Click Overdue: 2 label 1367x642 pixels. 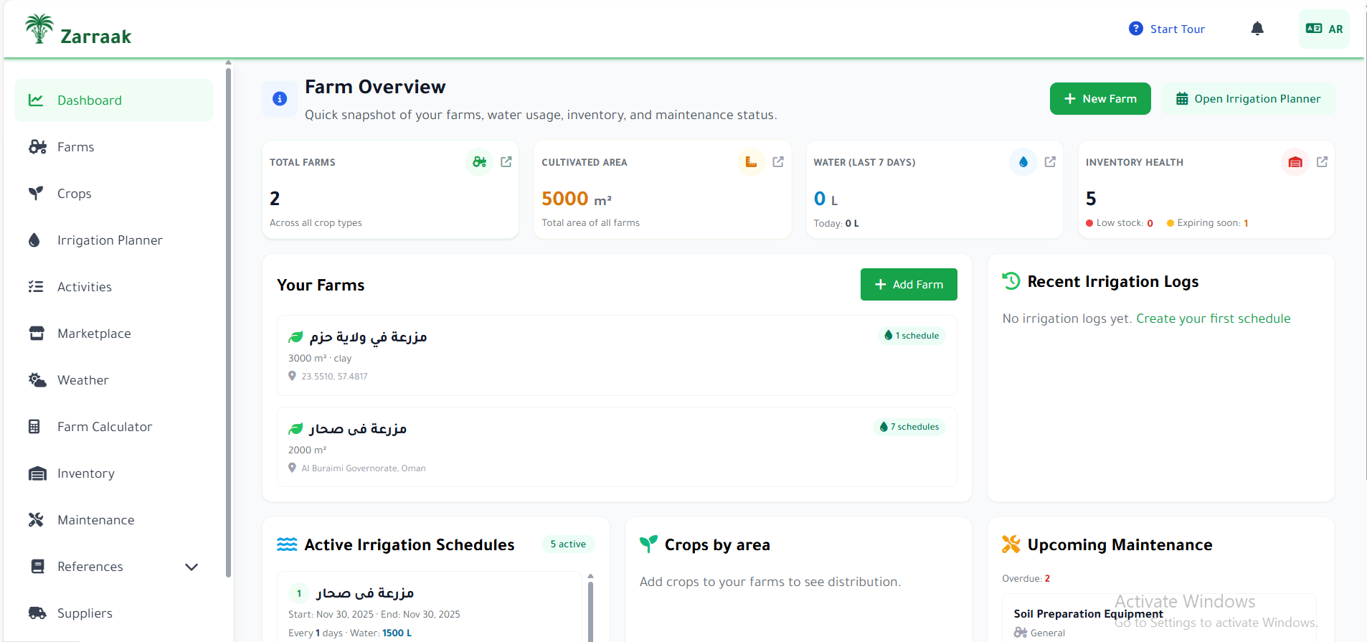1026,578
